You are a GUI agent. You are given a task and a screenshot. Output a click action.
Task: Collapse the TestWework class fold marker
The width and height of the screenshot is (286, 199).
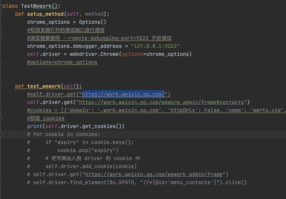tap(1, 6)
